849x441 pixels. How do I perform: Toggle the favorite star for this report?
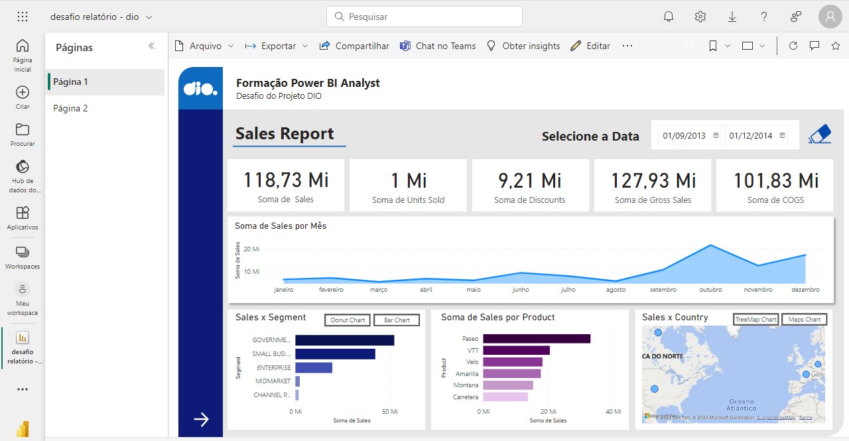pyautogui.click(x=836, y=46)
